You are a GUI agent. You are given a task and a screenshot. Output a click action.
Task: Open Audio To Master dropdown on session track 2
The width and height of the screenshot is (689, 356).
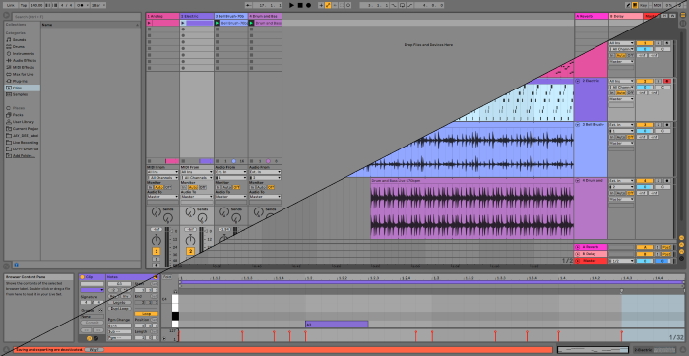click(x=197, y=197)
